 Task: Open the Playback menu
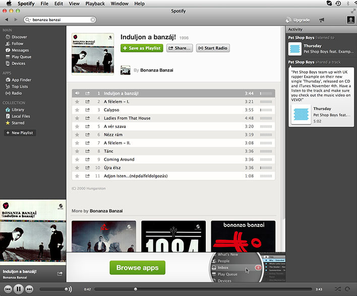tap(95, 4)
